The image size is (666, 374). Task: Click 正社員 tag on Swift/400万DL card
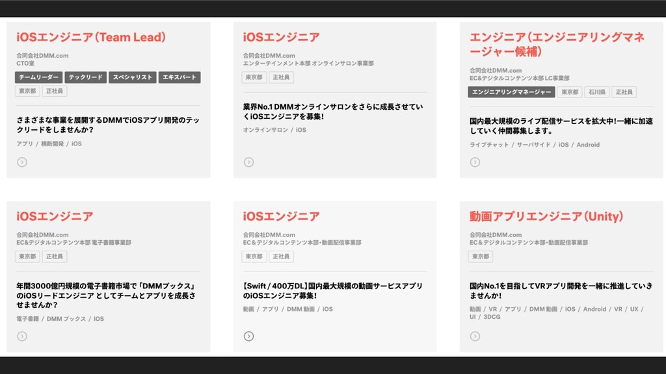click(281, 256)
